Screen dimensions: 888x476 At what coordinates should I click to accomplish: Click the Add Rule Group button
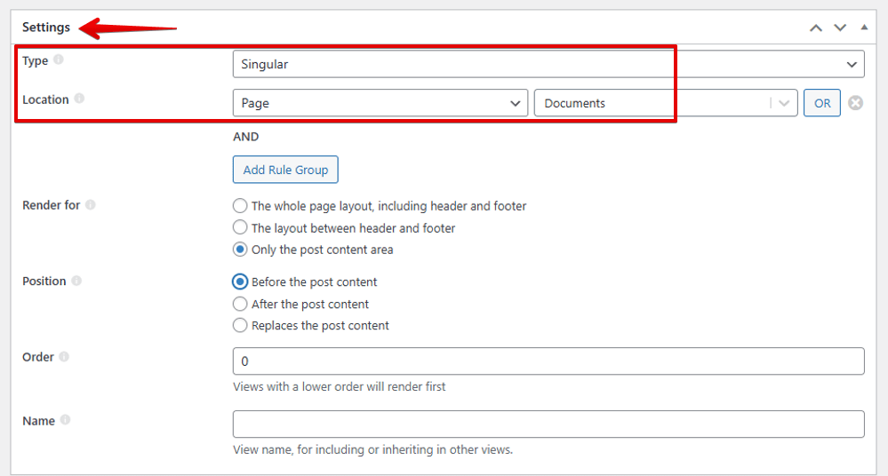285,170
